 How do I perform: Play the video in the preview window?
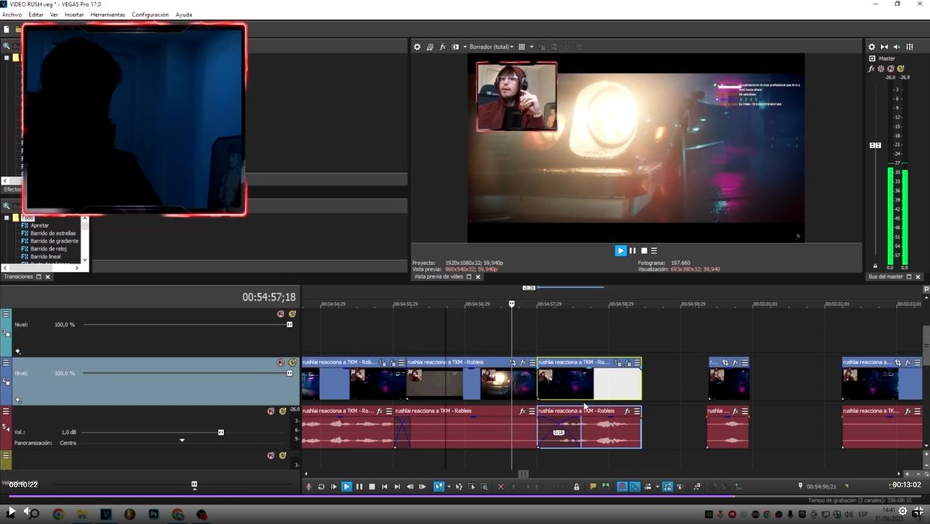(x=620, y=250)
